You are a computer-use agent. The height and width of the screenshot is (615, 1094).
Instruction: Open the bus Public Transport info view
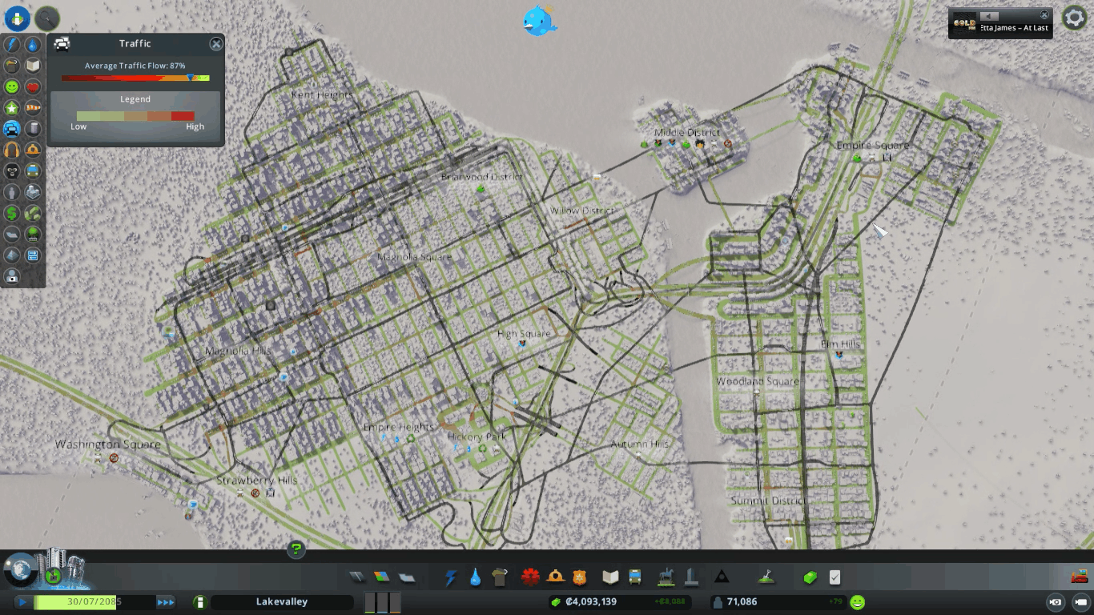tap(33, 171)
